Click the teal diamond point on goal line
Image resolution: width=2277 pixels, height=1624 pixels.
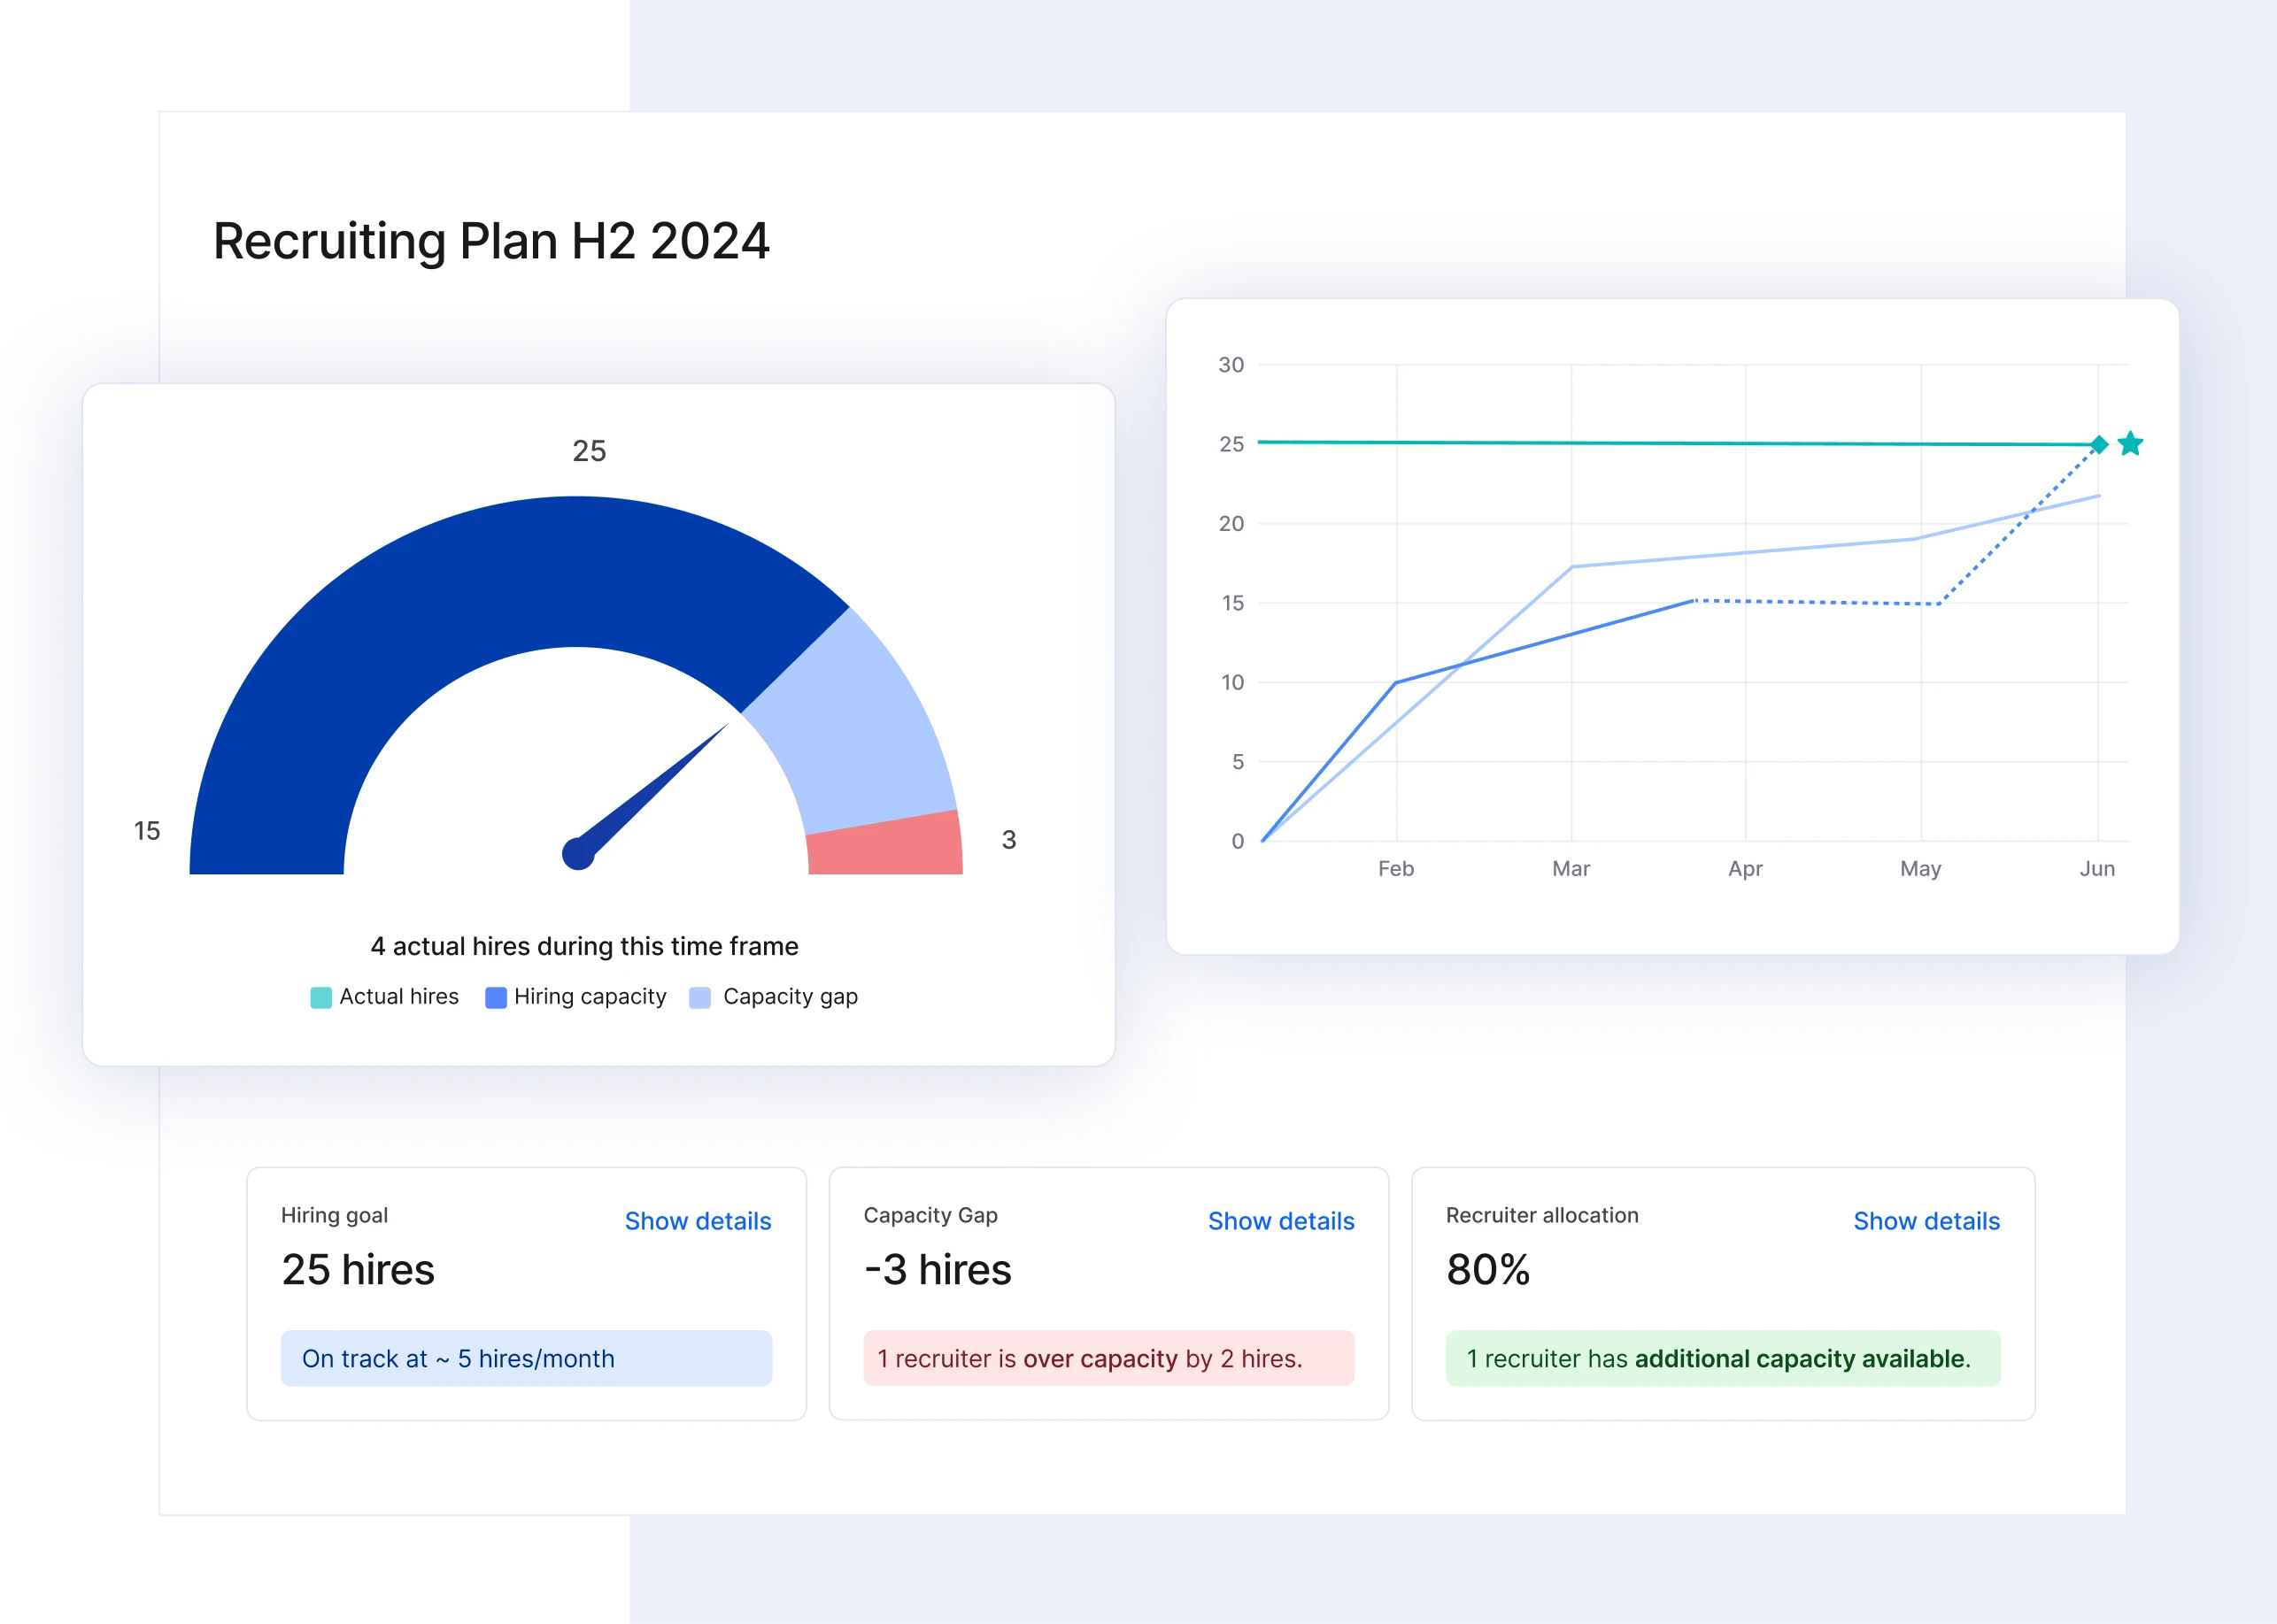click(x=2099, y=444)
